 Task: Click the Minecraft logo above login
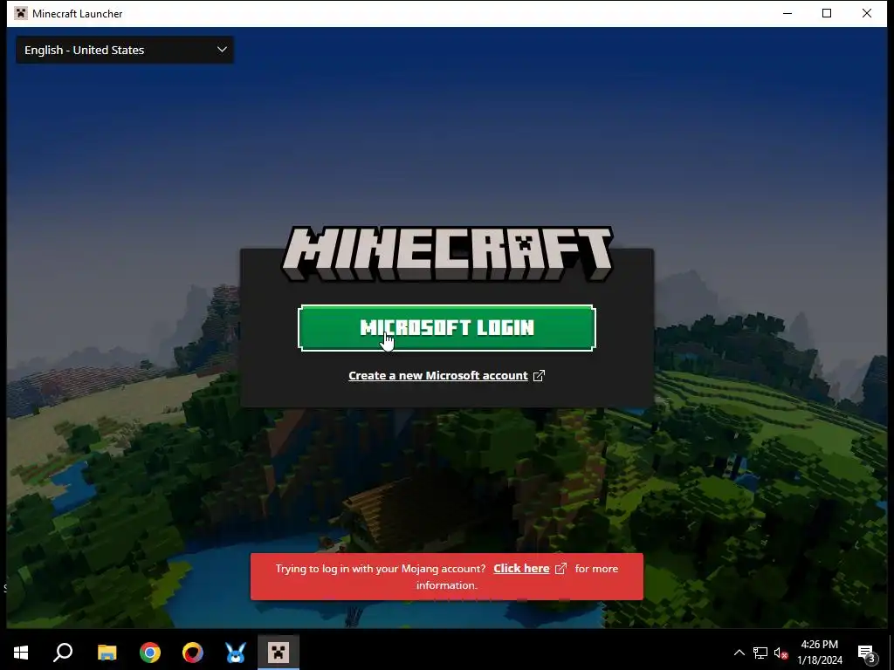click(447, 254)
